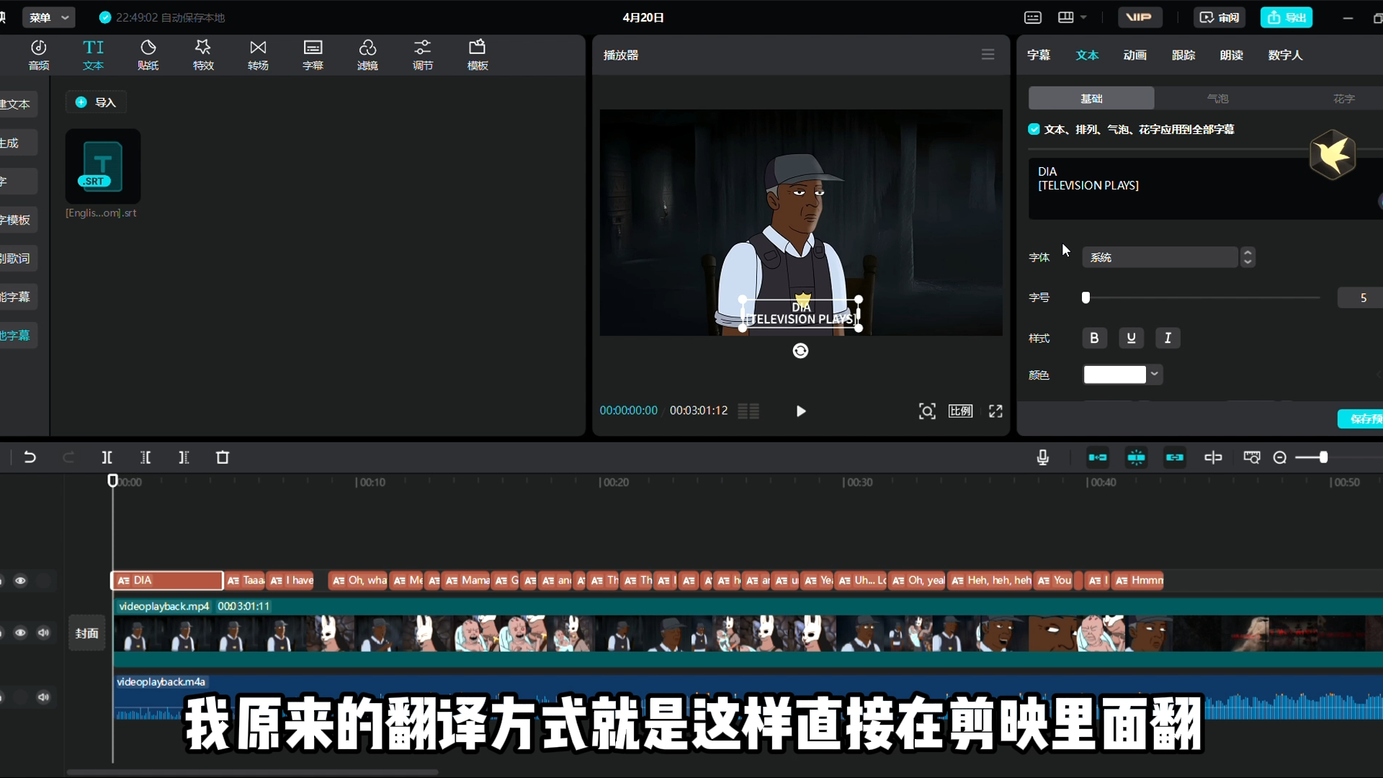Open keyboard shortcuts icon in title bar
This screenshot has height=778, width=1383.
(x=1033, y=17)
